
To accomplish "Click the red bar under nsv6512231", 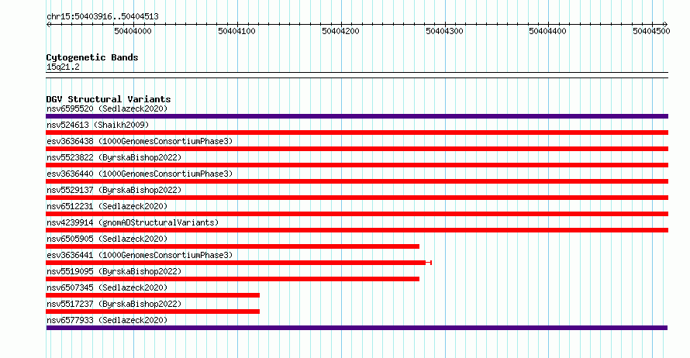I will [x=357, y=214].
